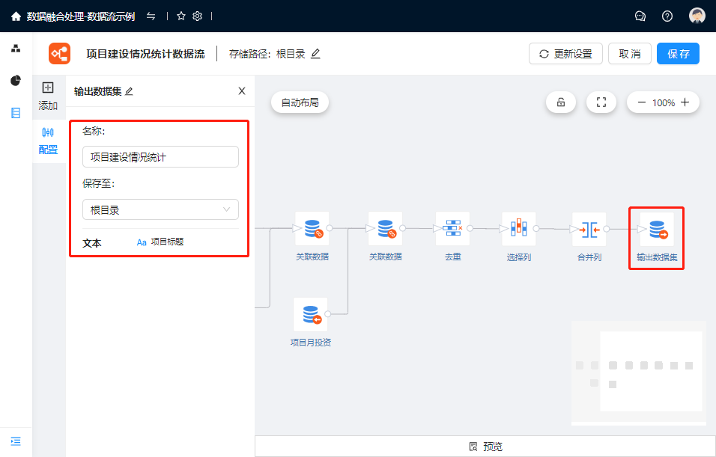716x457 pixels.
Task: Open the 保存至 根目录 dropdown
Action: tap(160, 209)
